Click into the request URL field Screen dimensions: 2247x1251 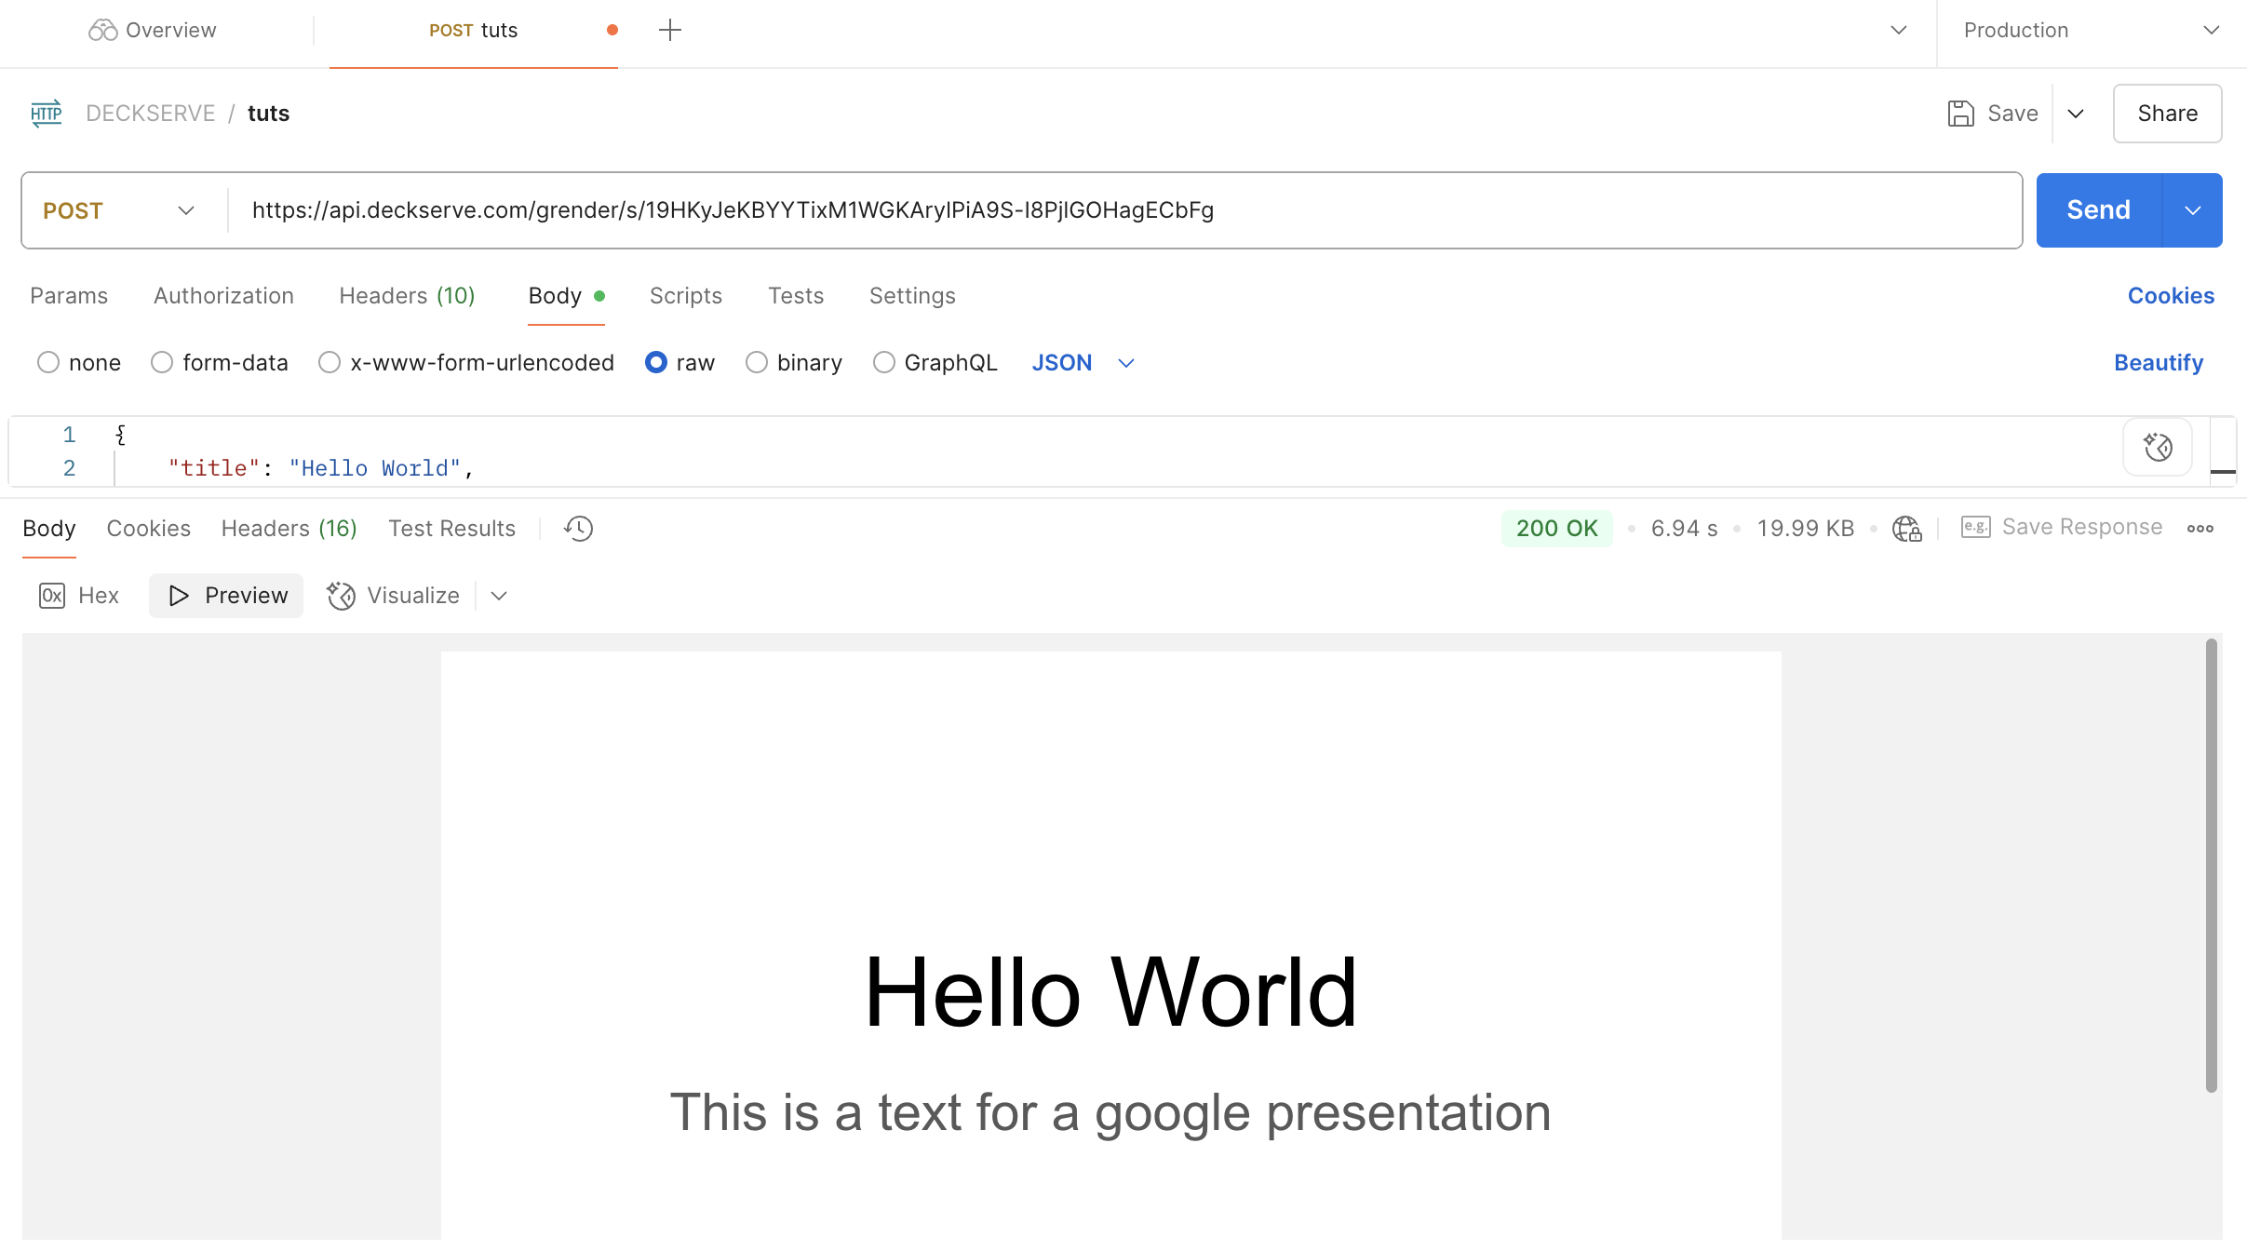coord(1123,210)
